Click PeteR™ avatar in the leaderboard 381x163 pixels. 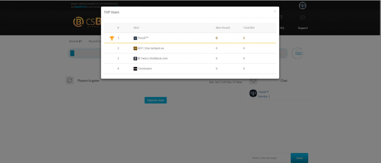coord(135,38)
